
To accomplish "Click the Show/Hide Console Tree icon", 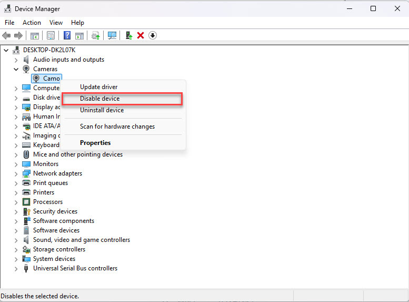I will point(34,35).
